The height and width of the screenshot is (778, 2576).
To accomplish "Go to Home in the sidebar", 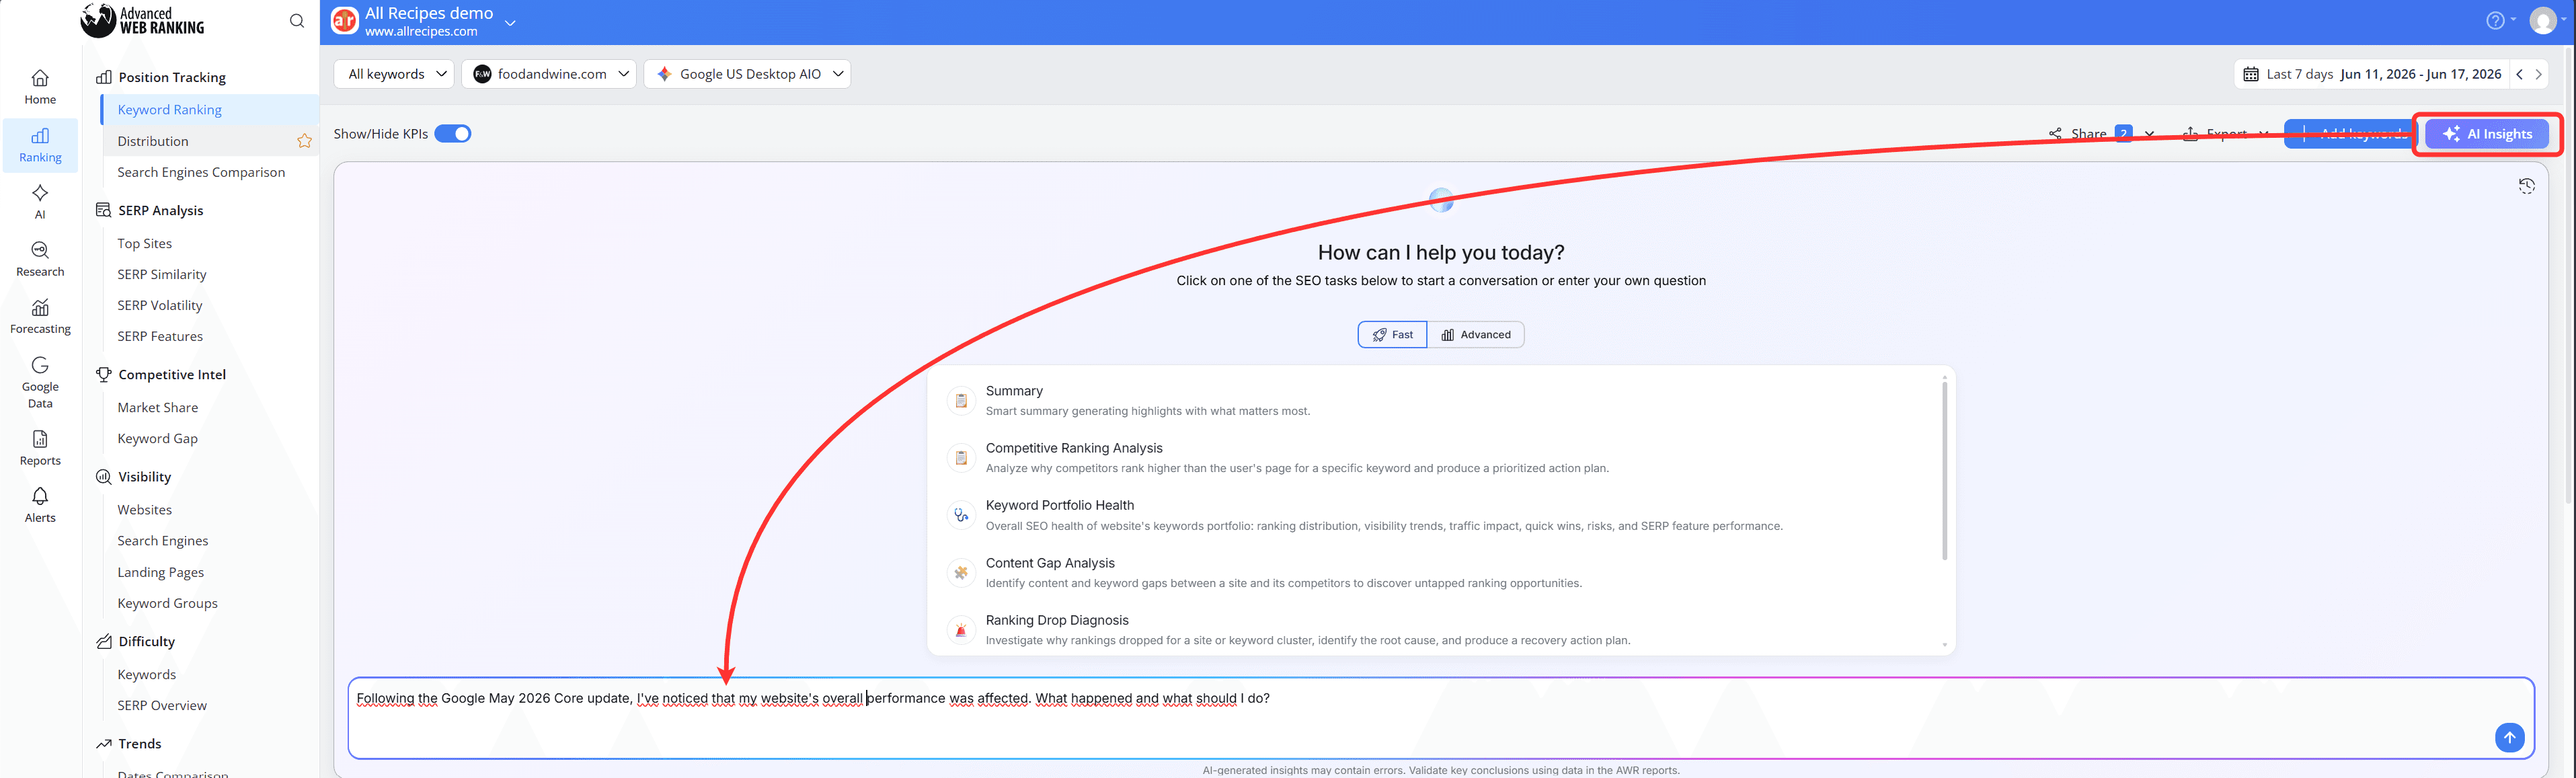I will point(40,87).
